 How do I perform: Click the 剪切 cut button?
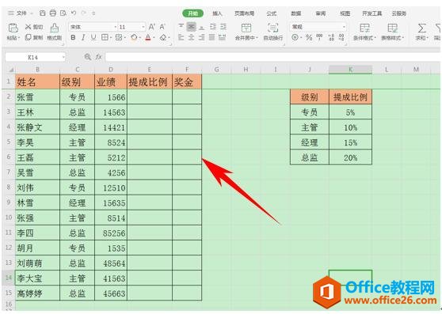point(34,27)
